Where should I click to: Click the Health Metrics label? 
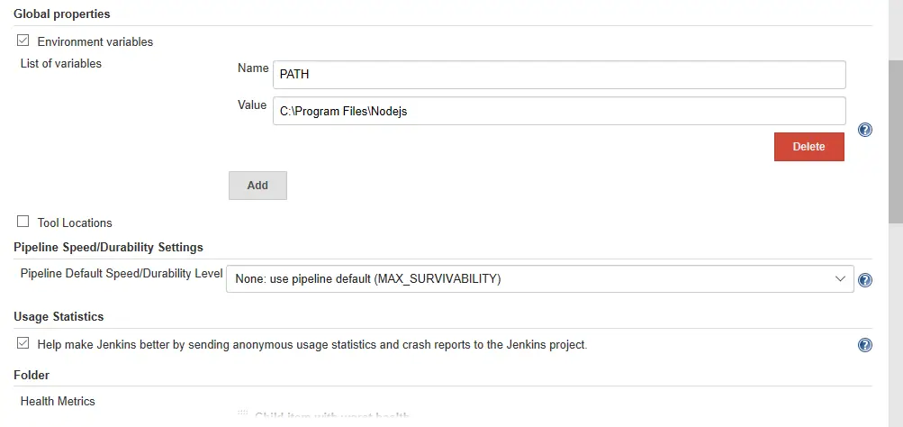tap(58, 401)
